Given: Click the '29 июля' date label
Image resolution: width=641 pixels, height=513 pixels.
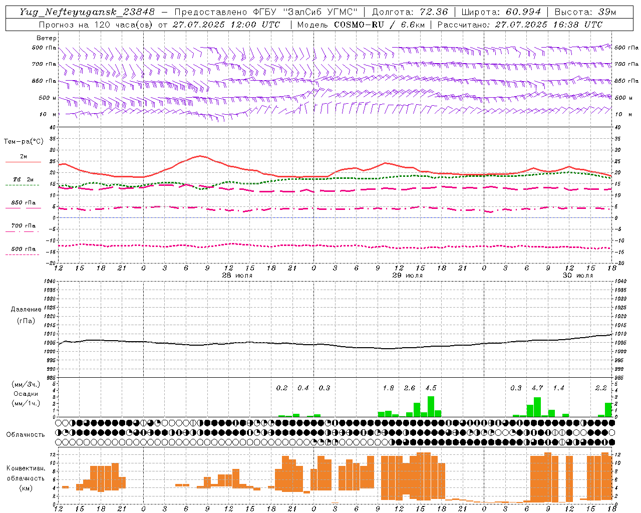Looking at the screenshot, I should (x=408, y=276).
